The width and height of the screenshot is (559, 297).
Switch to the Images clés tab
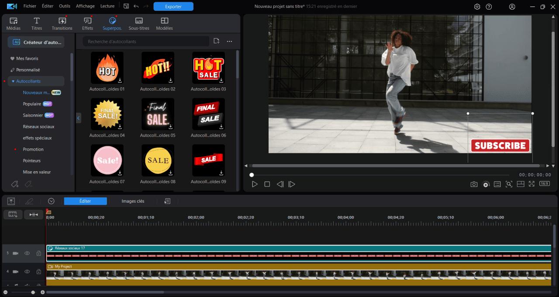pyautogui.click(x=133, y=201)
